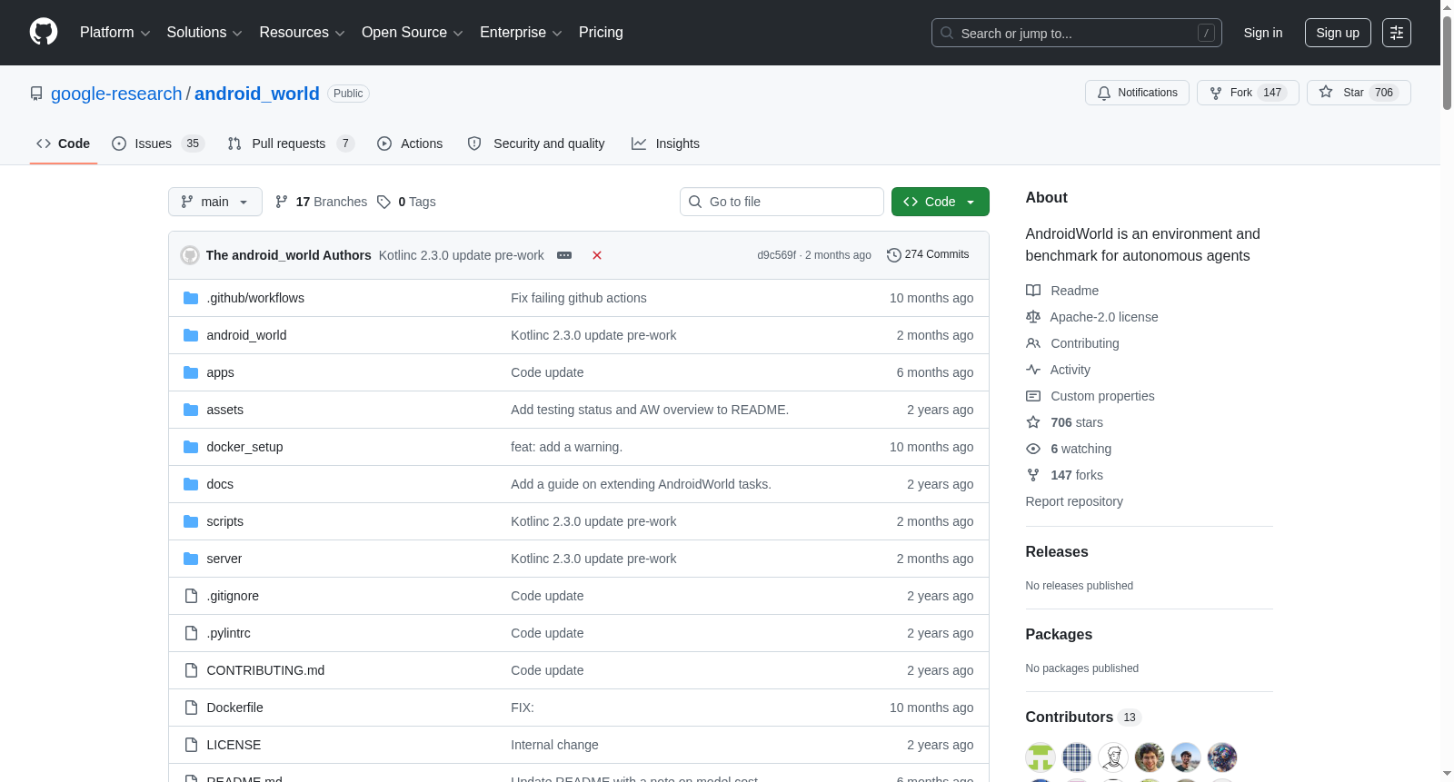Open the Releases heading link

1057,552
